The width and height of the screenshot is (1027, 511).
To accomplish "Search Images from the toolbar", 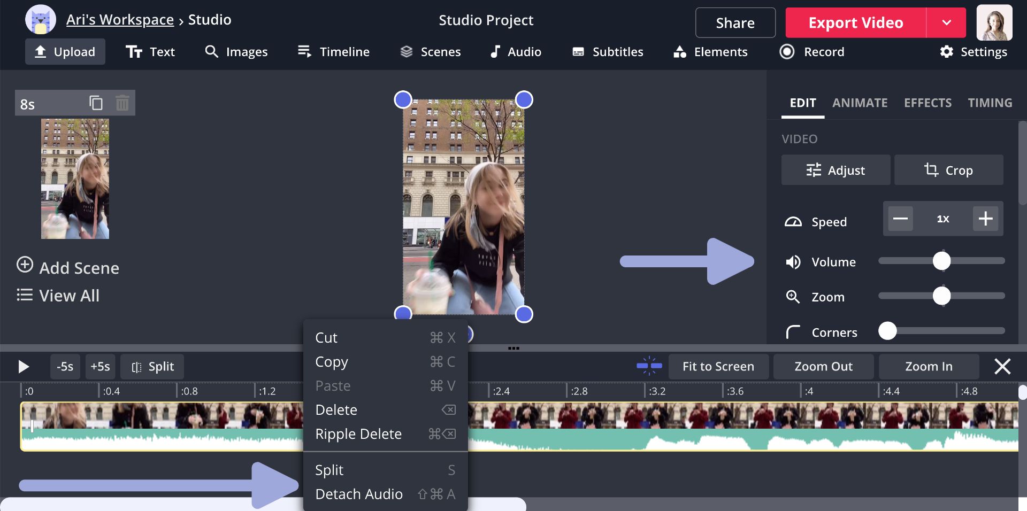I will pyautogui.click(x=236, y=52).
